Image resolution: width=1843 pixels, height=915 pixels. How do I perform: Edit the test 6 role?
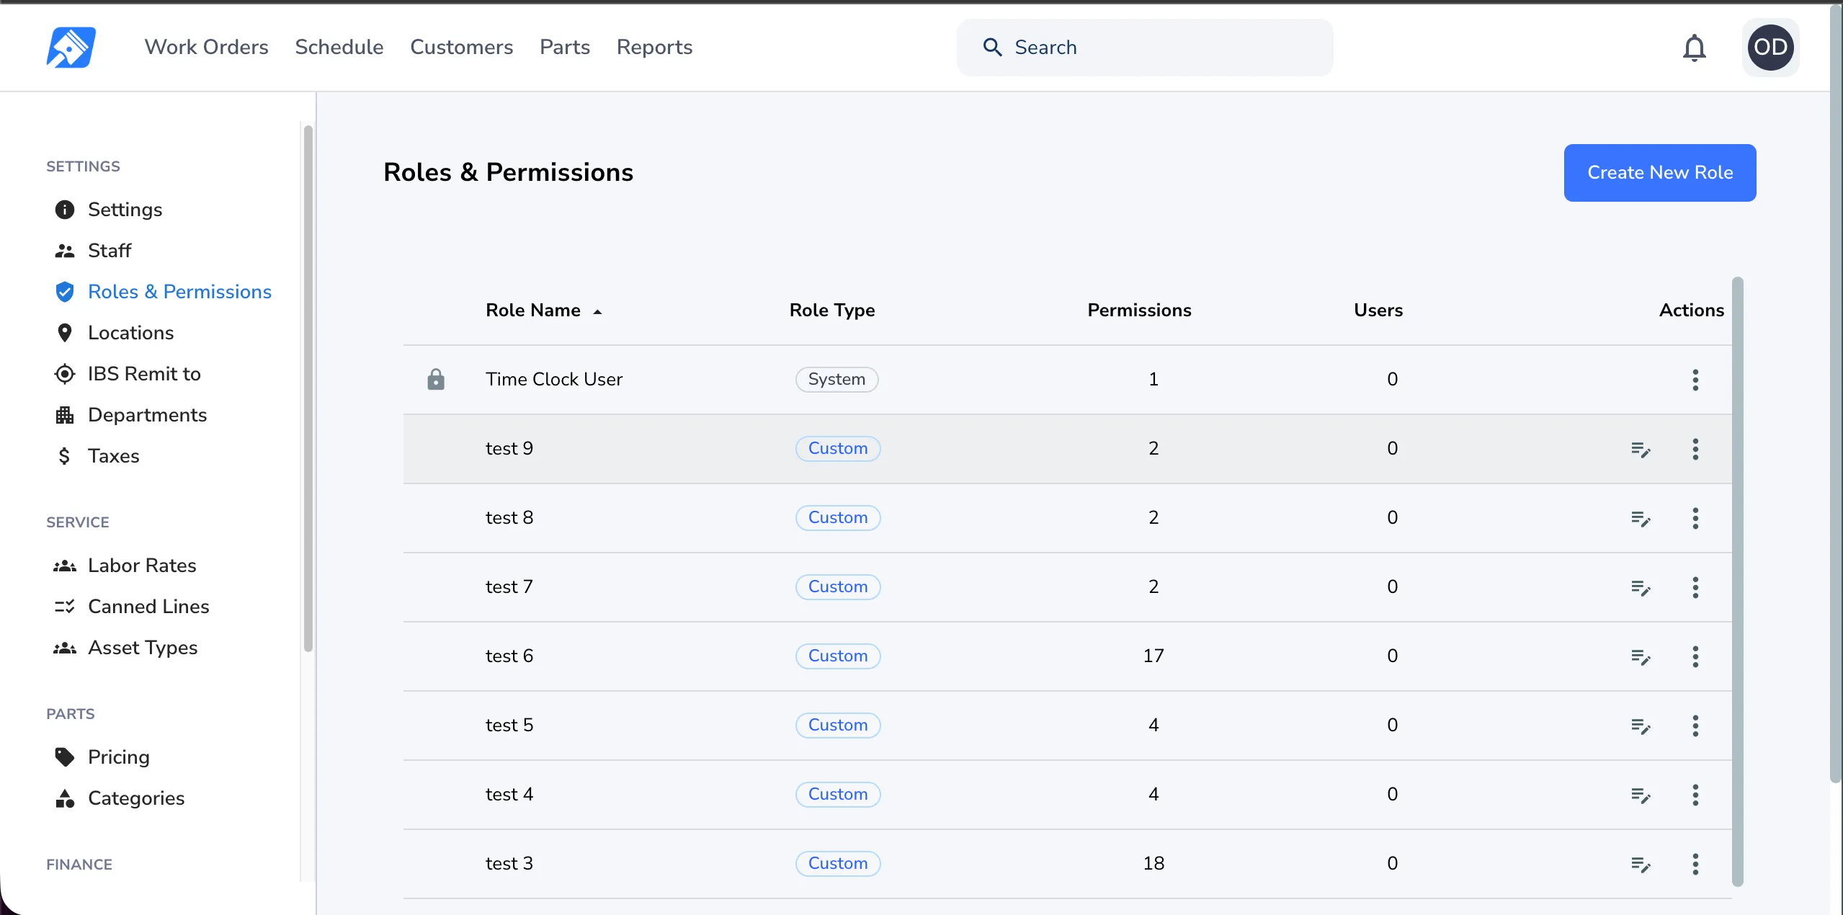point(1641,657)
